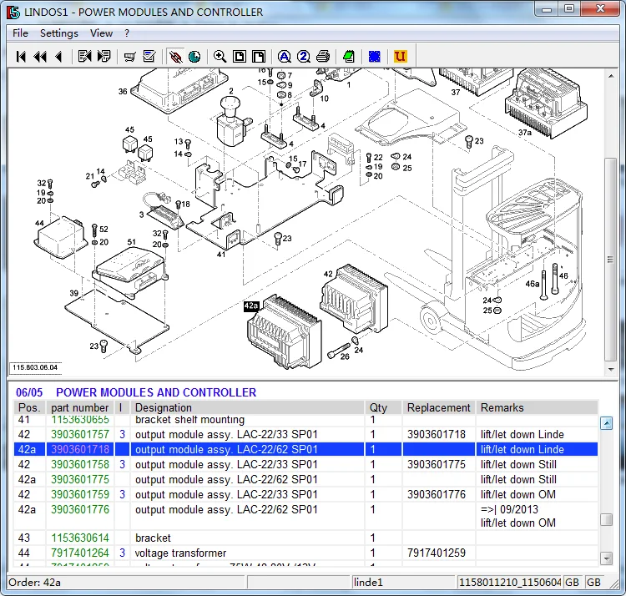Click the printer icon in toolbar
Image resolution: width=626 pixels, height=596 pixels.
point(323,57)
